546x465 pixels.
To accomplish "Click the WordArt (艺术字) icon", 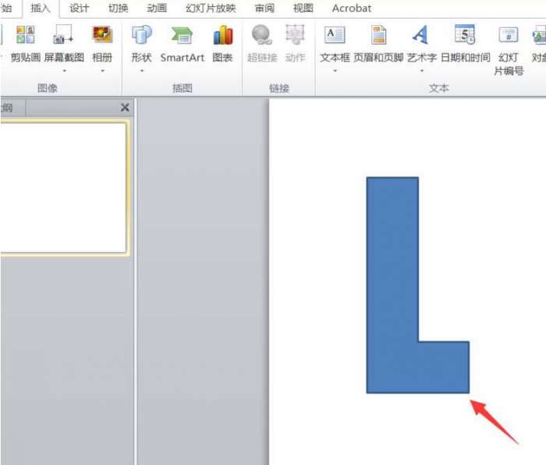I will tap(421, 35).
